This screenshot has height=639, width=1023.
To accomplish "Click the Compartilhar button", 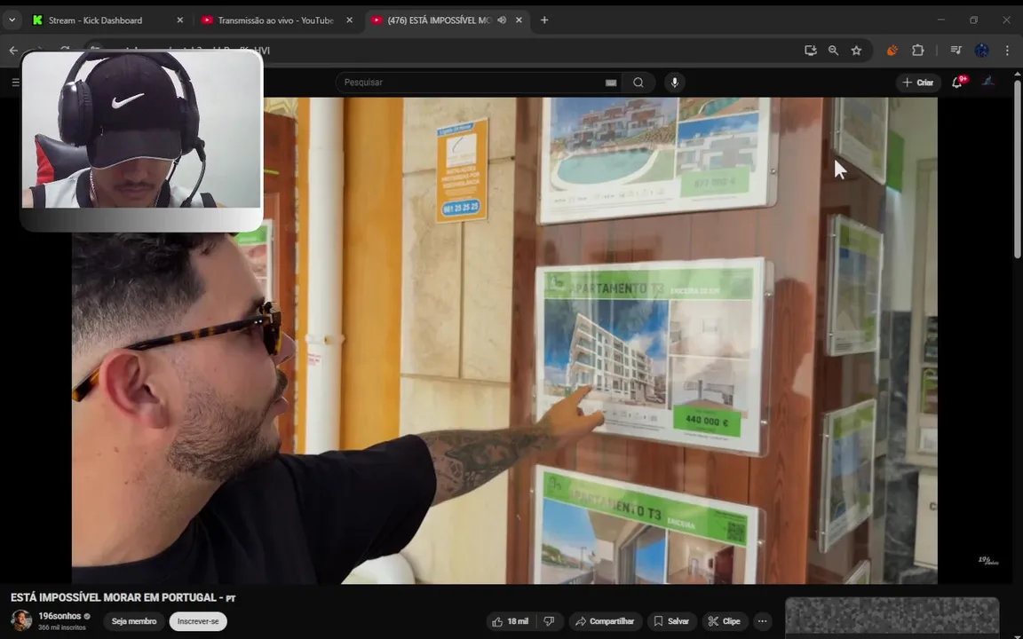I will click(606, 621).
